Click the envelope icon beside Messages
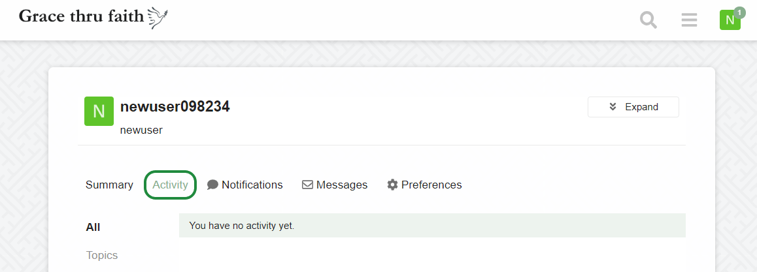Viewport: 757px width, 272px height. click(x=307, y=185)
